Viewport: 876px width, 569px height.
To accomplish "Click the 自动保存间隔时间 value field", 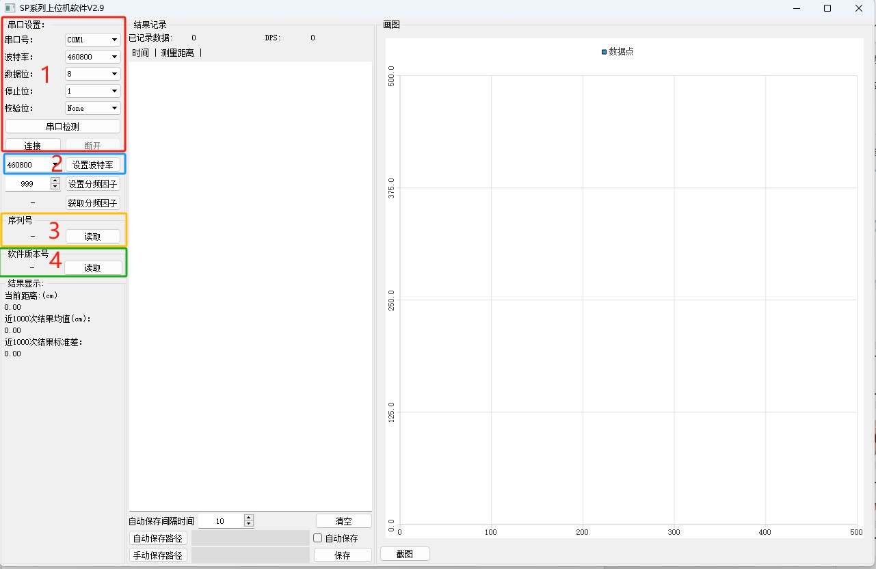I will tap(220, 521).
